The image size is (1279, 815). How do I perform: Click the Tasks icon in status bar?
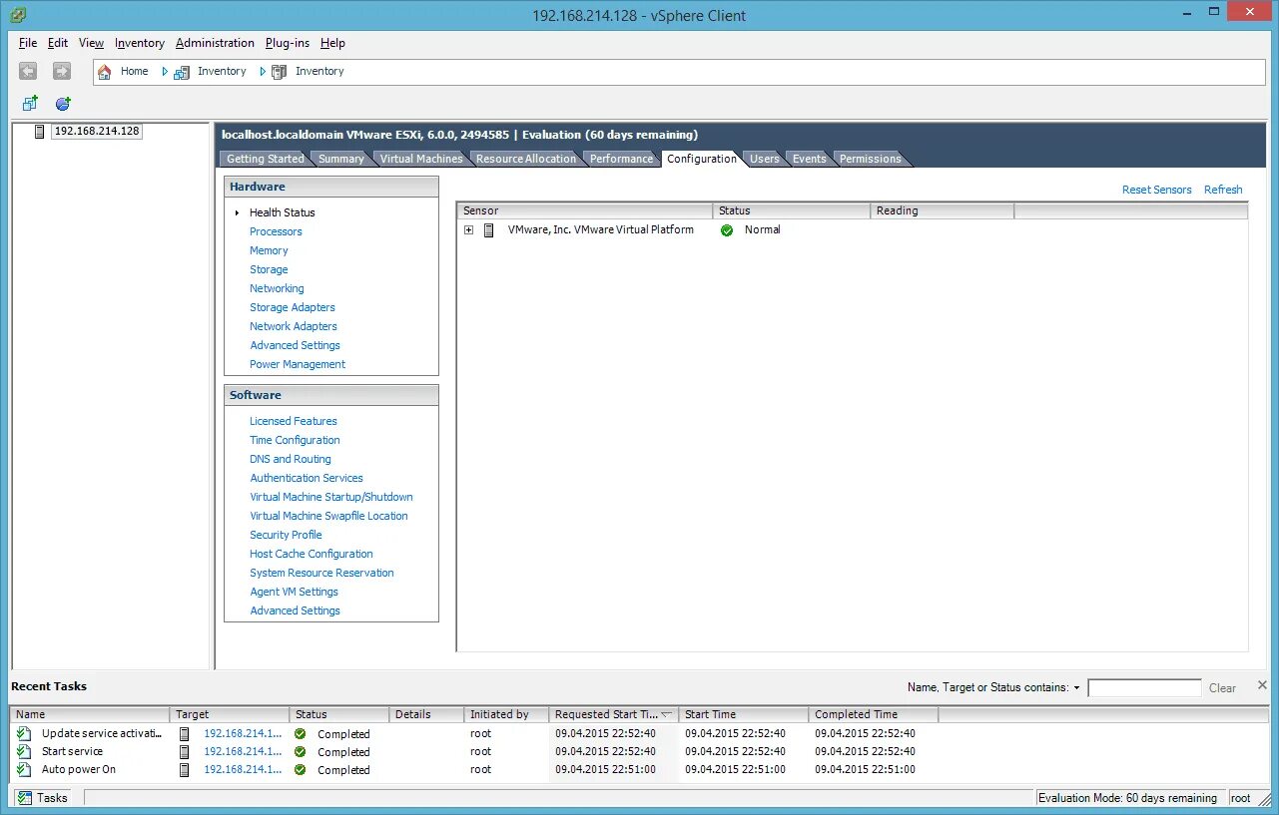coord(24,797)
